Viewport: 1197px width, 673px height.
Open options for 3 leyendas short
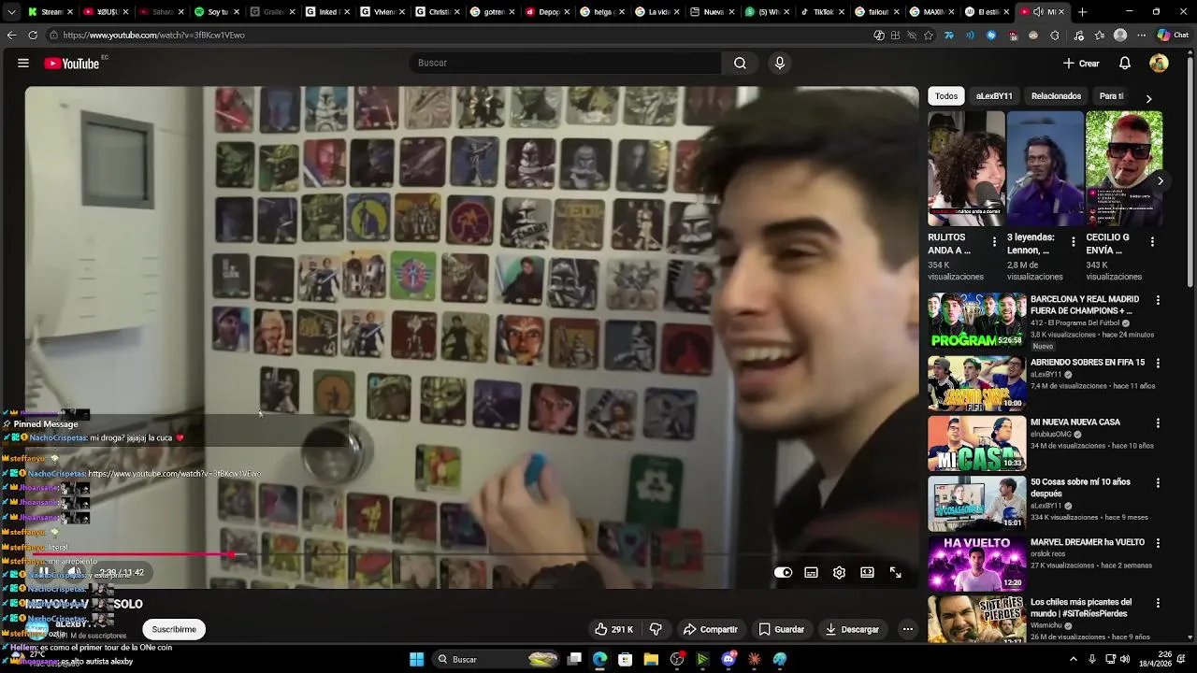(x=1073, y=241)
